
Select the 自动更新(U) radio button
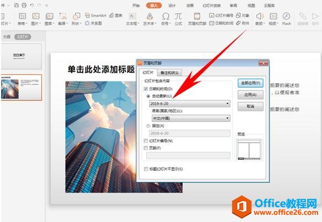[x=148, y=96]
